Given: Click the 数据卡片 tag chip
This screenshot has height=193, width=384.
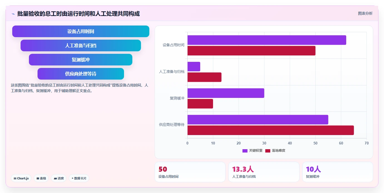Looking at the screenshot, I should coord(79,178).
